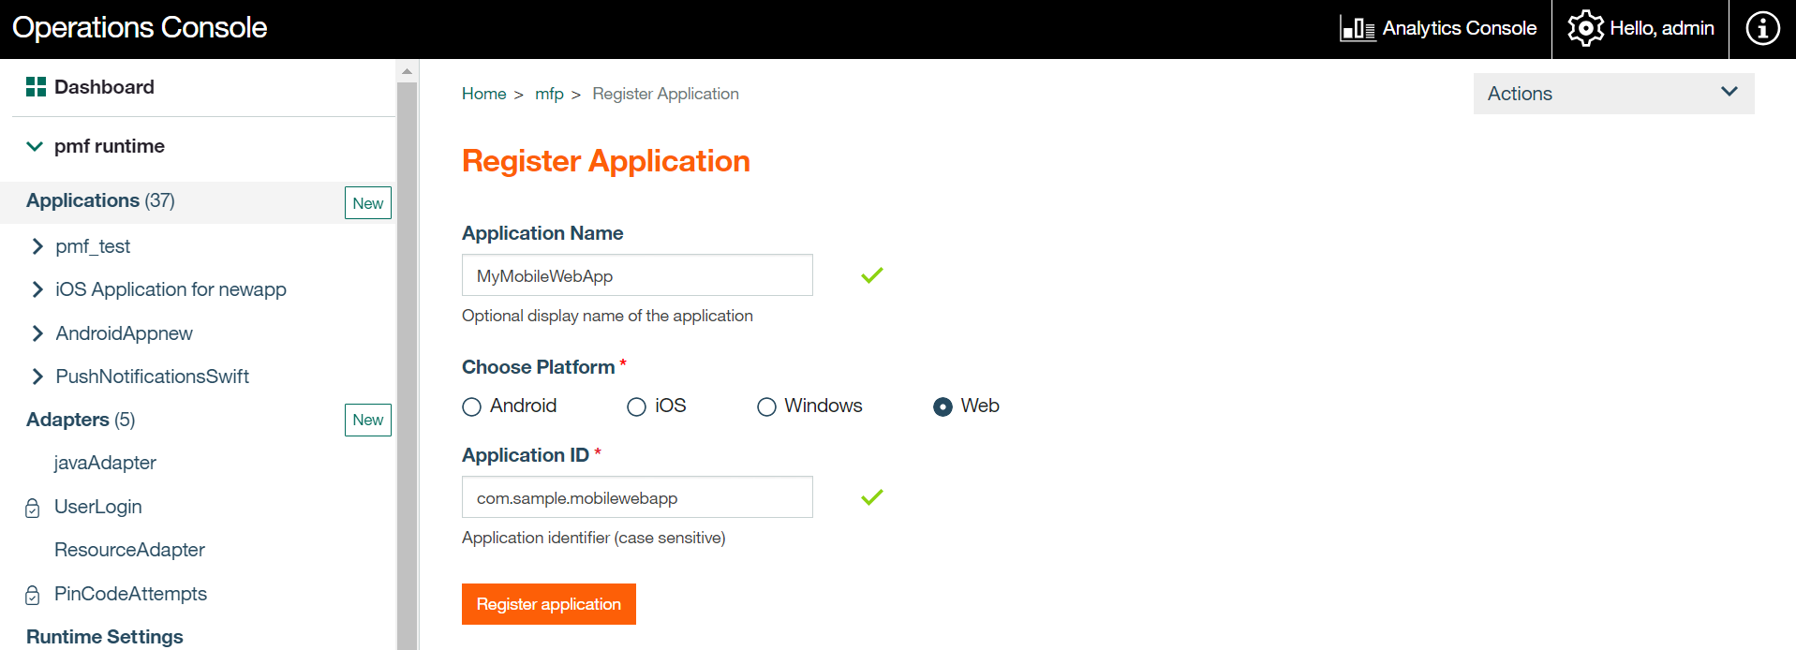This screenshot has width=1796, height=650.
Task: Go to Home via breadcrumb link
Action: (x=483, y=94)
